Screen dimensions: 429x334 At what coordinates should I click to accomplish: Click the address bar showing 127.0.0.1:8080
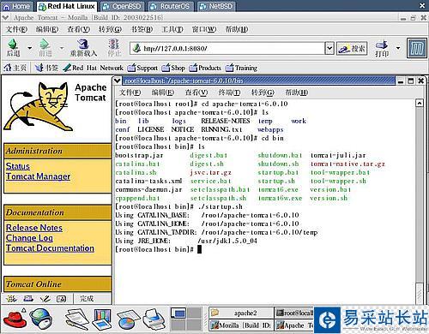tap(227, 49)
